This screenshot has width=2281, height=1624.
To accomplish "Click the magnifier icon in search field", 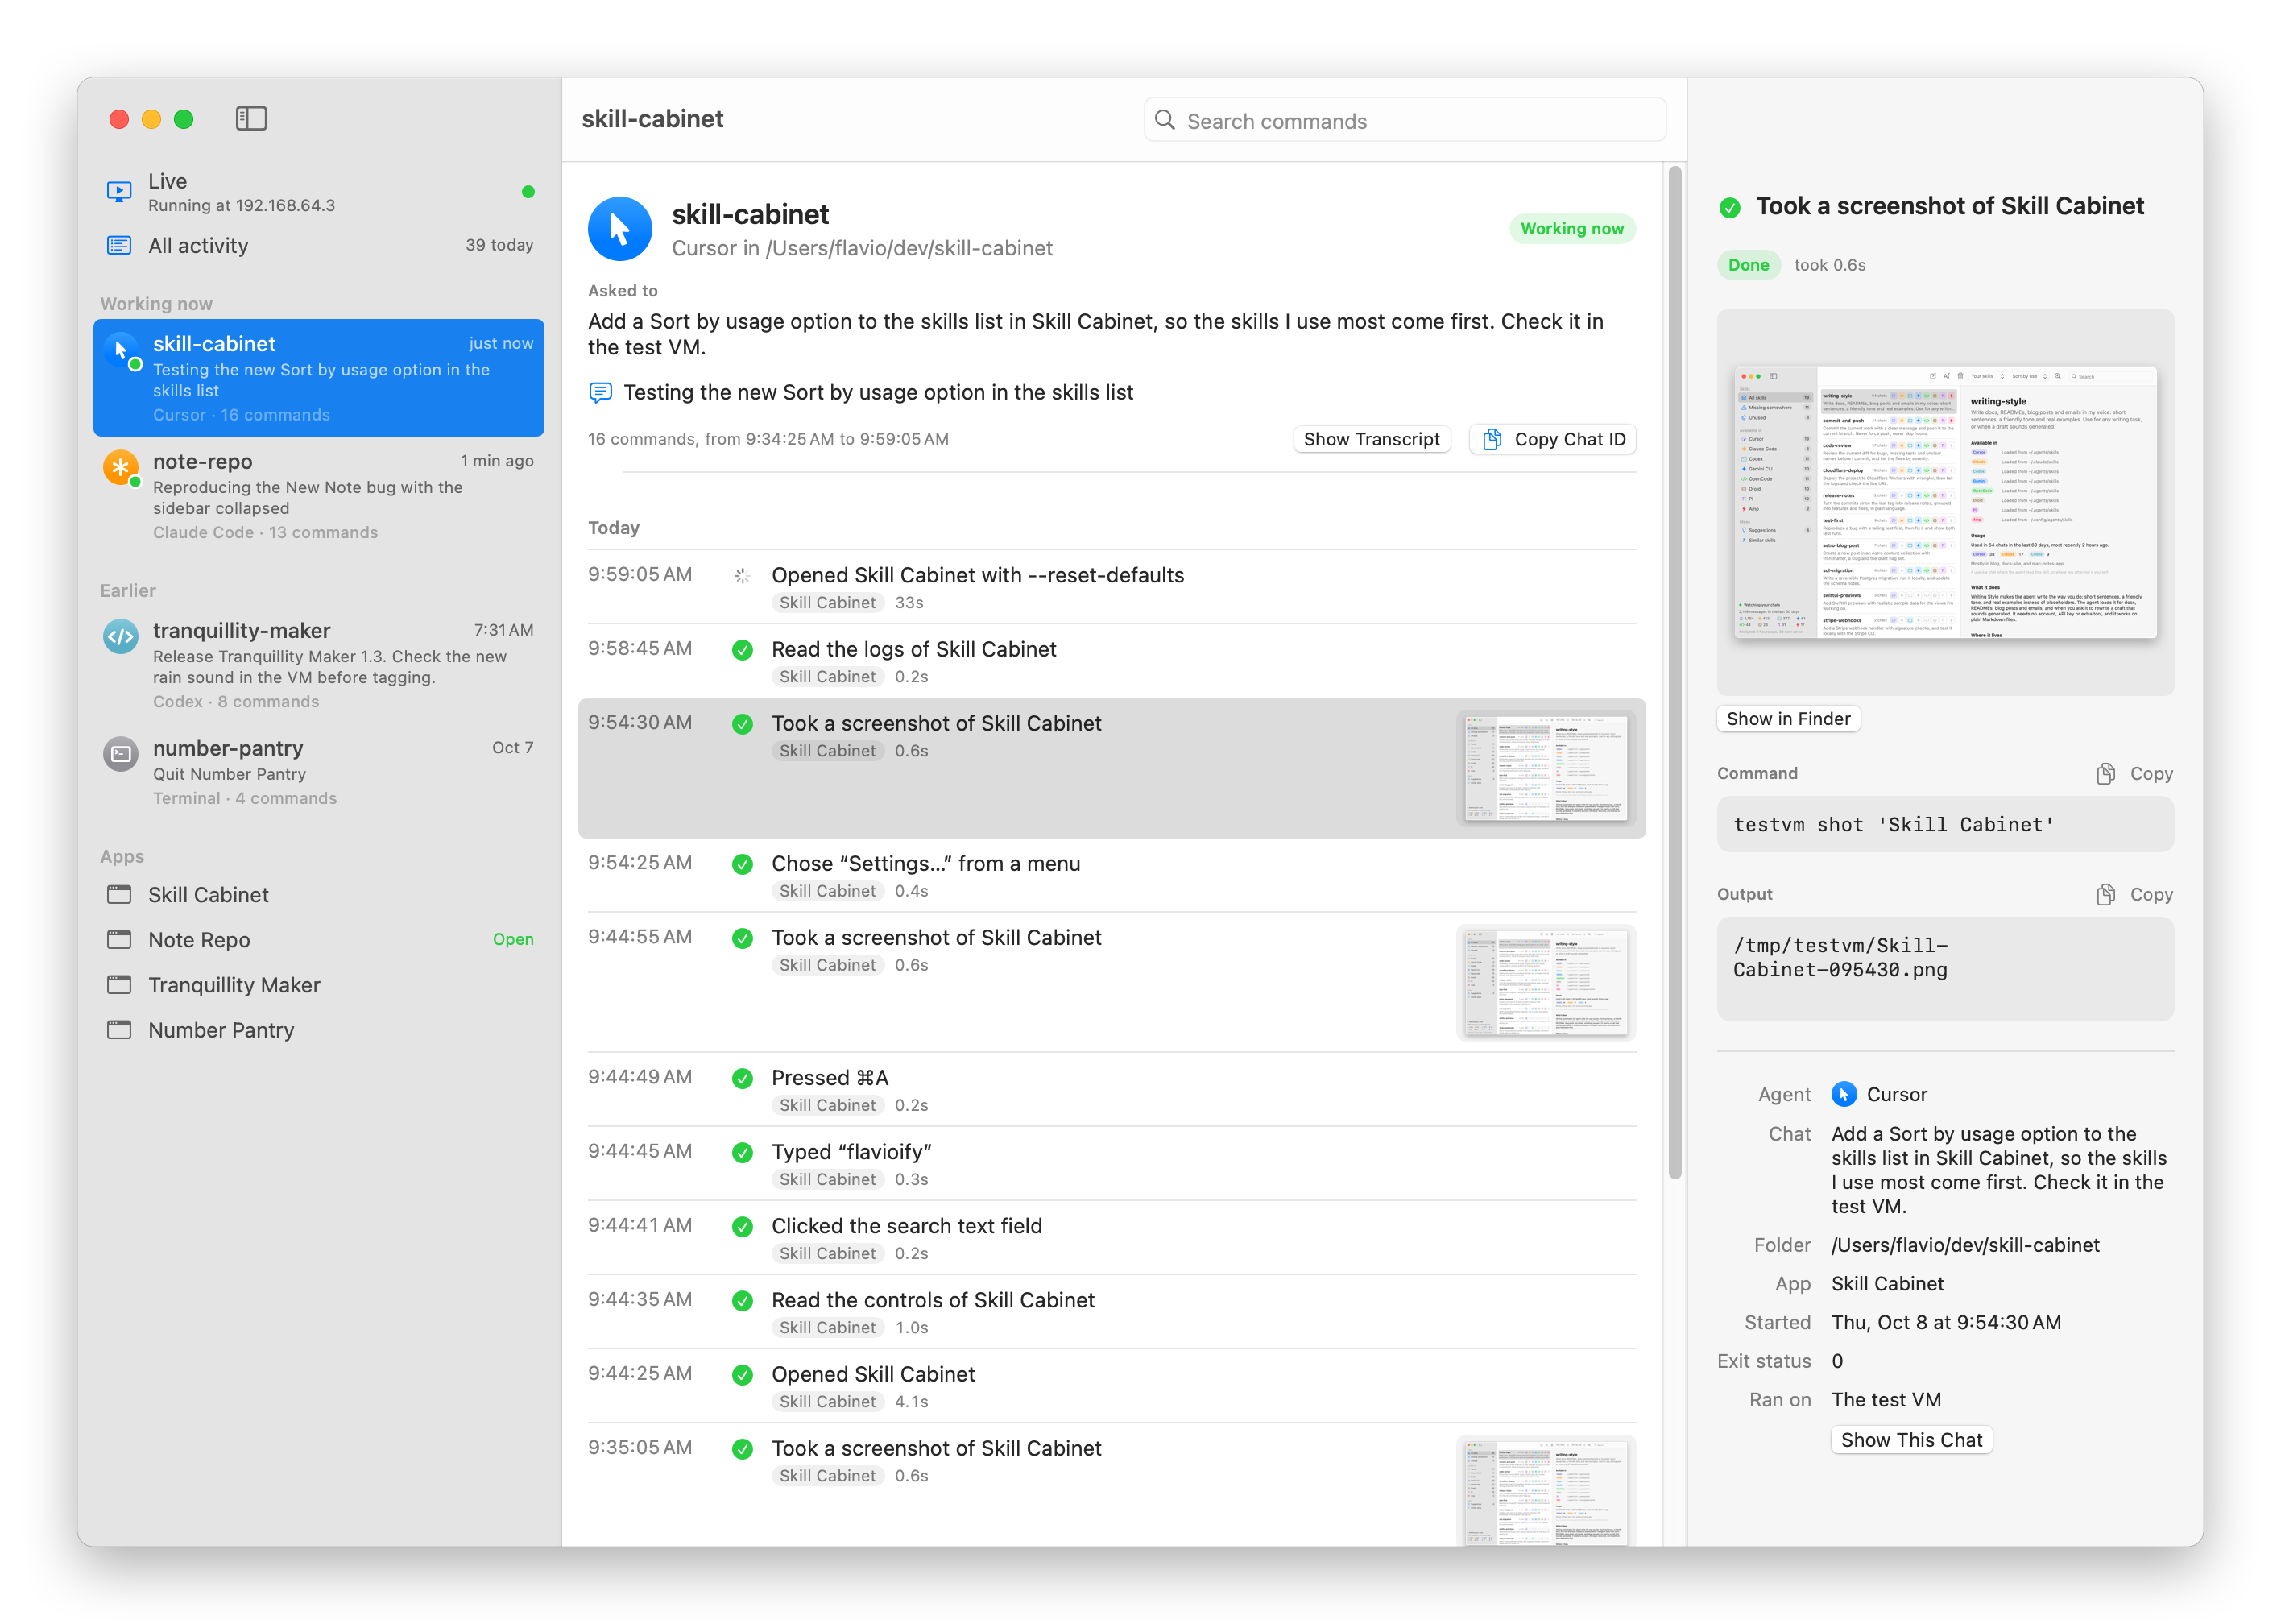I will pos(1165,121).
